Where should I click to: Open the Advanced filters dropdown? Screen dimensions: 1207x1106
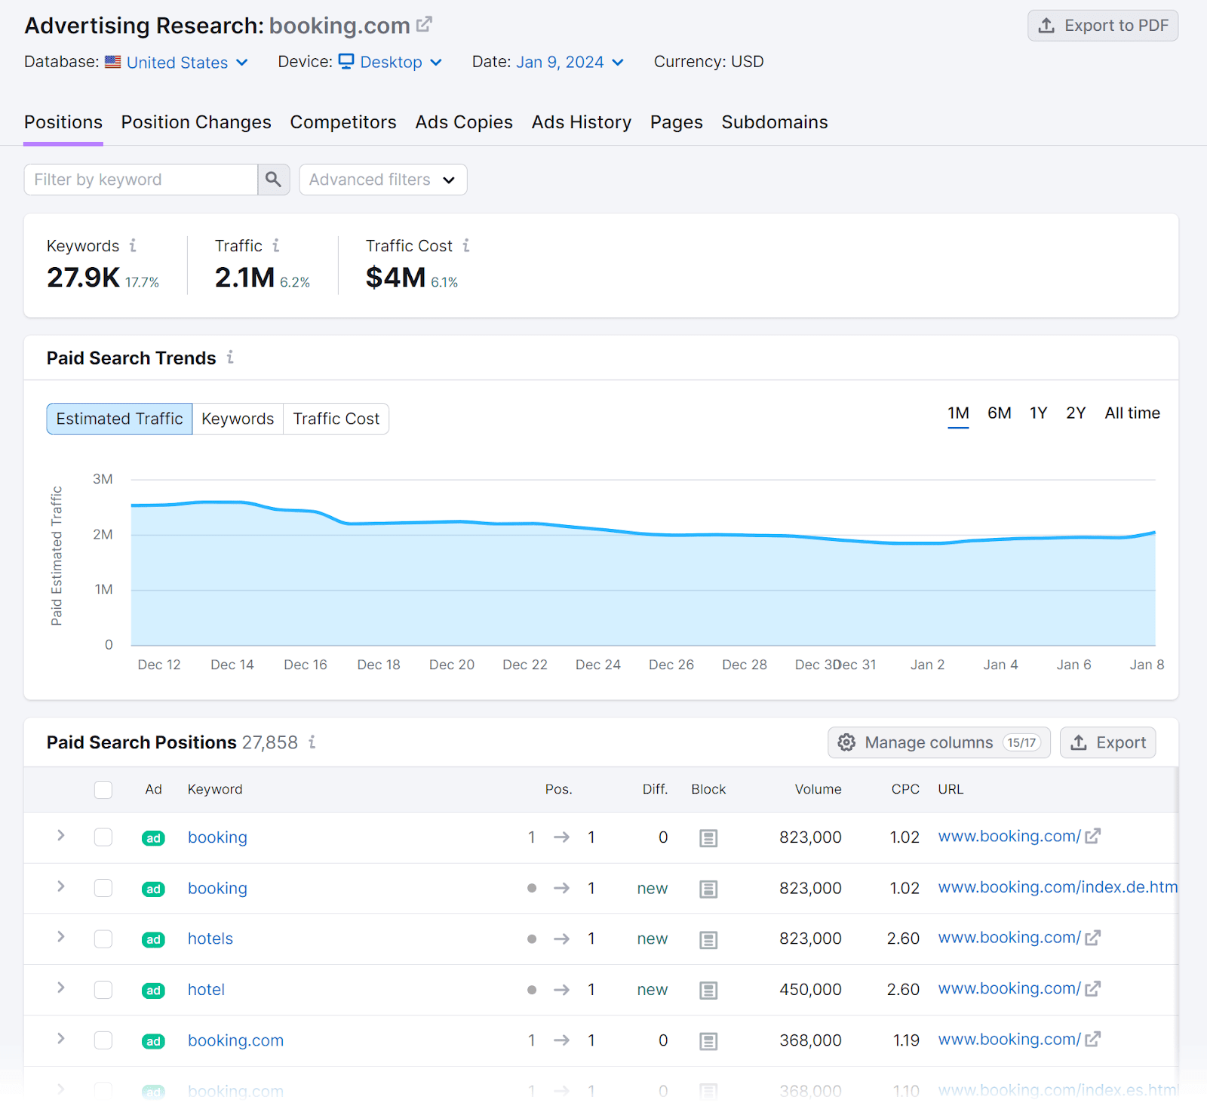[382, 180]
